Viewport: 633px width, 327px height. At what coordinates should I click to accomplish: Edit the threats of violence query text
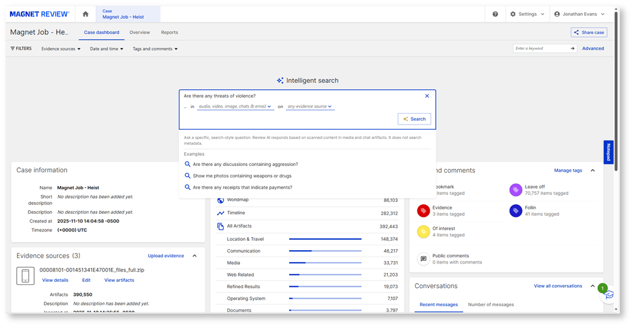[x=220, y=96]
